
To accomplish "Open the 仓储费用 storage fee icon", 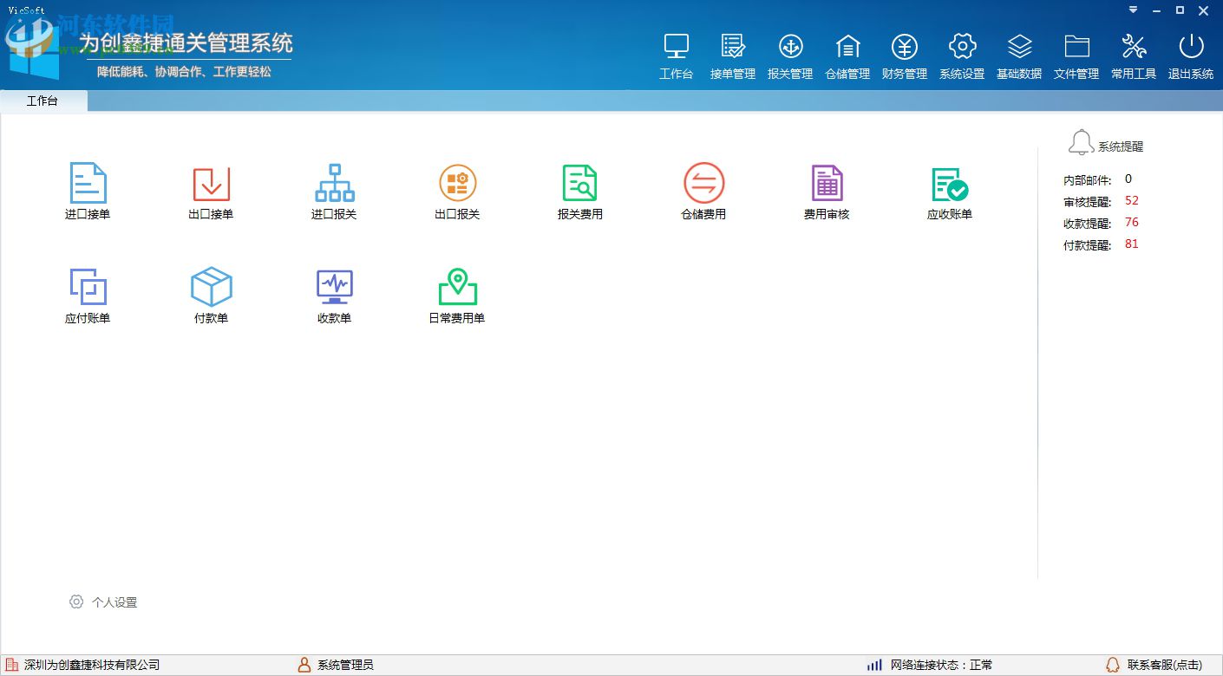I will click(703, 183).
